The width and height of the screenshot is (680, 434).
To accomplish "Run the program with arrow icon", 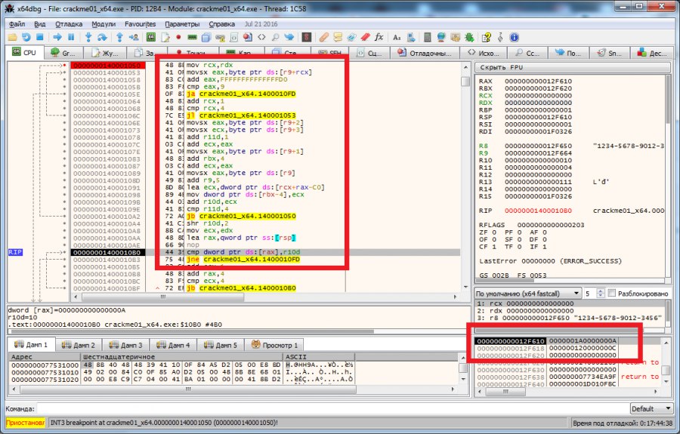I will pyautogui.click(x=57, y=37).
